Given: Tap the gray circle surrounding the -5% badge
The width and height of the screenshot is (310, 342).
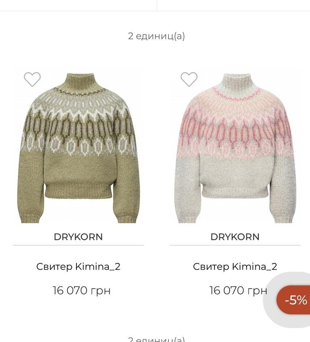Looking at the screenshot, I should pyautogui.click(x=270, y=300).
